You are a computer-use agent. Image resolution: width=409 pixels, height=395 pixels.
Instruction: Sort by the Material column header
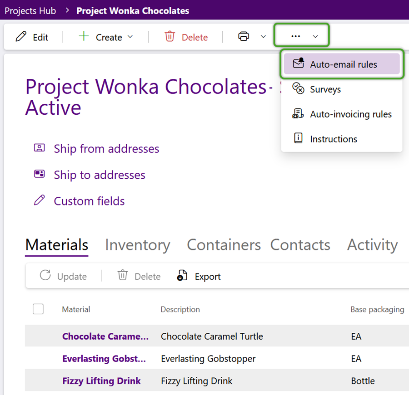(x=76, y=309)
